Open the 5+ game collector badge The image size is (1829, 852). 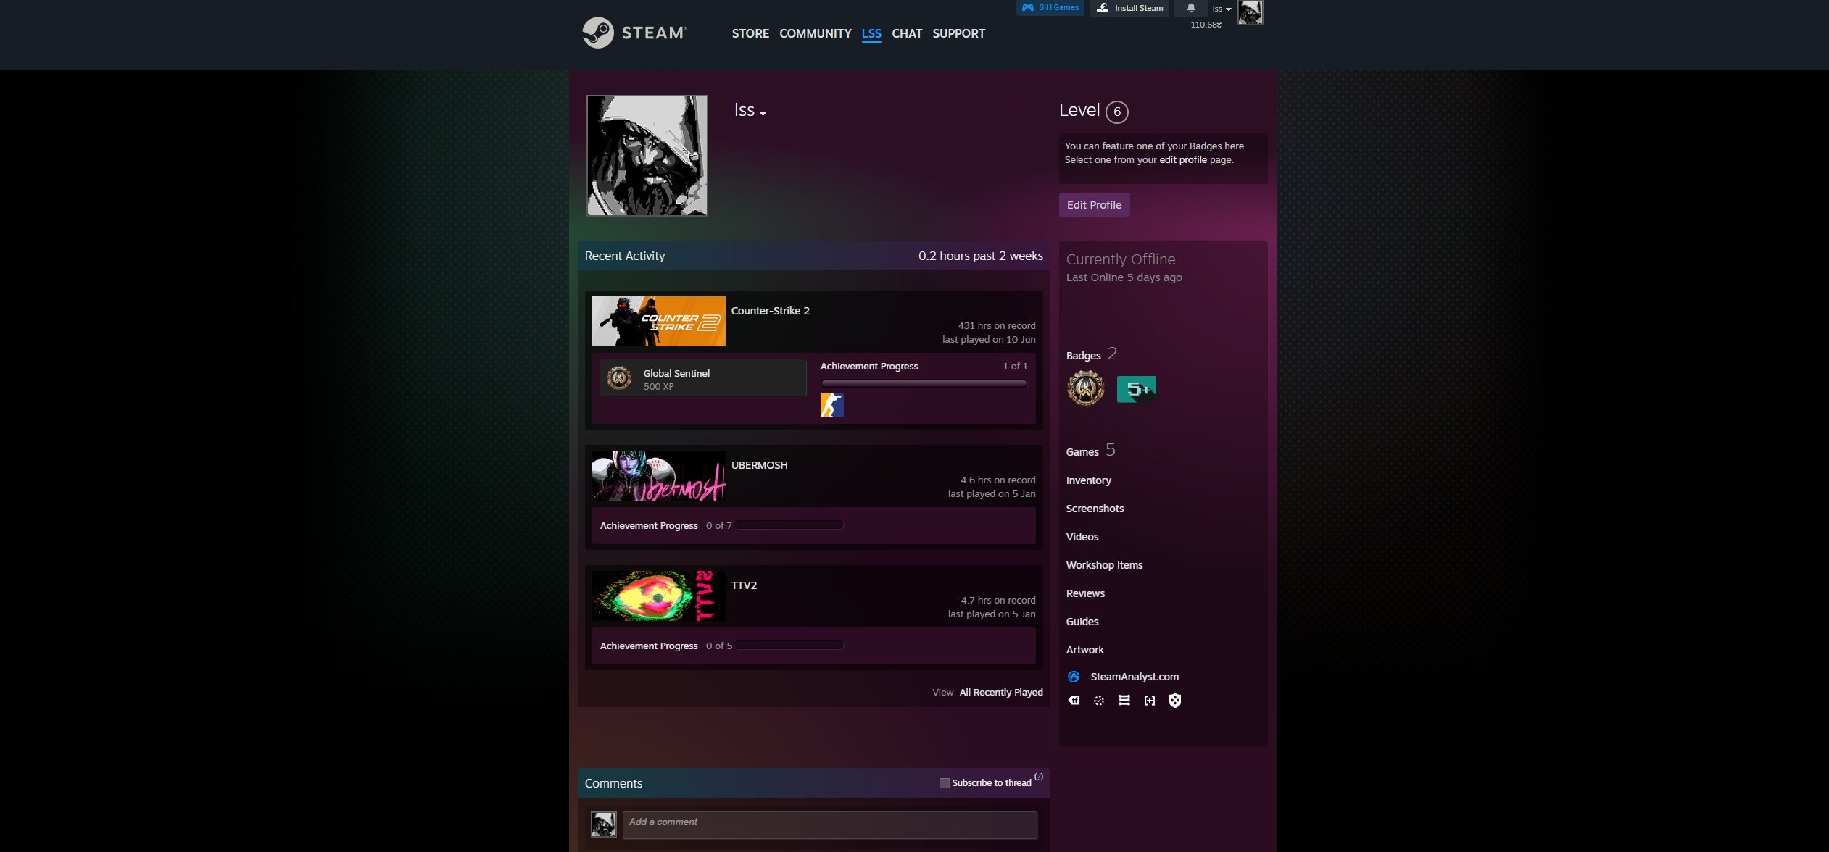tap(1136, 389)
